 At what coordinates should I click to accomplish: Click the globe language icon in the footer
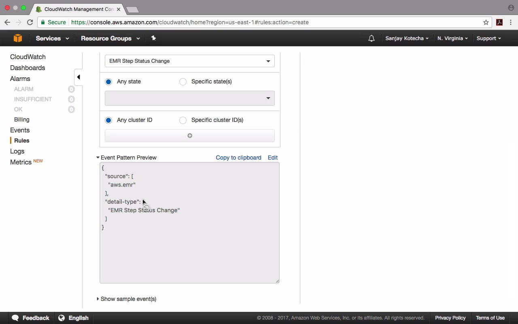[x=62, y=318]
